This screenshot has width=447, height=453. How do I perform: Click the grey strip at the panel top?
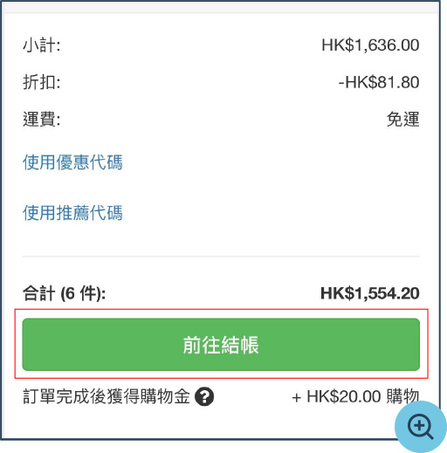point(221,8)
